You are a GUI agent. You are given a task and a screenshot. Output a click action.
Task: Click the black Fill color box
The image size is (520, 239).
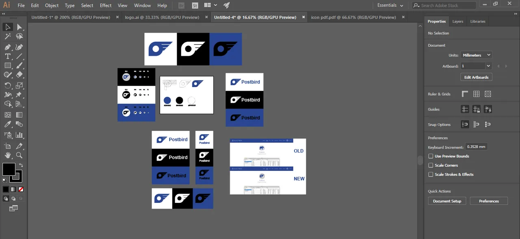click(x=9, y=169)
